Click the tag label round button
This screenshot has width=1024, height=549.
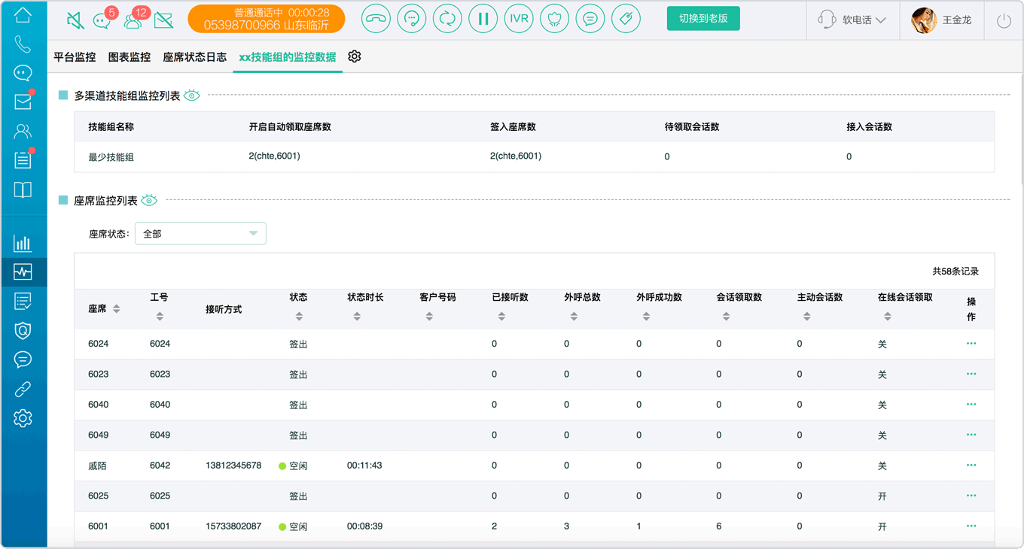click(626, 19)
